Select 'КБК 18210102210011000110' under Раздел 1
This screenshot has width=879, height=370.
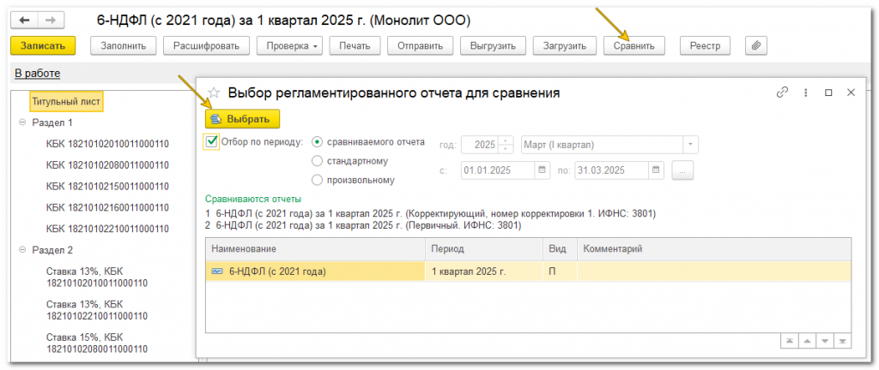pyautogui.click(x=107, y=229)
